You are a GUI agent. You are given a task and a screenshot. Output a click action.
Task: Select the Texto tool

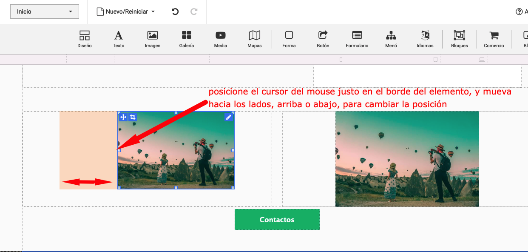(119, 39)
